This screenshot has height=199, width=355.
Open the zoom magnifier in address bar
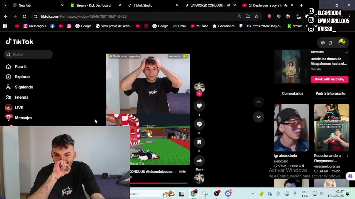(239, 16)
